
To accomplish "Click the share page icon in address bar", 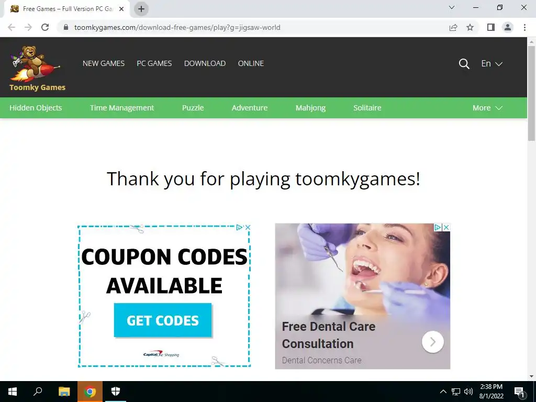I will coord(453,27).
